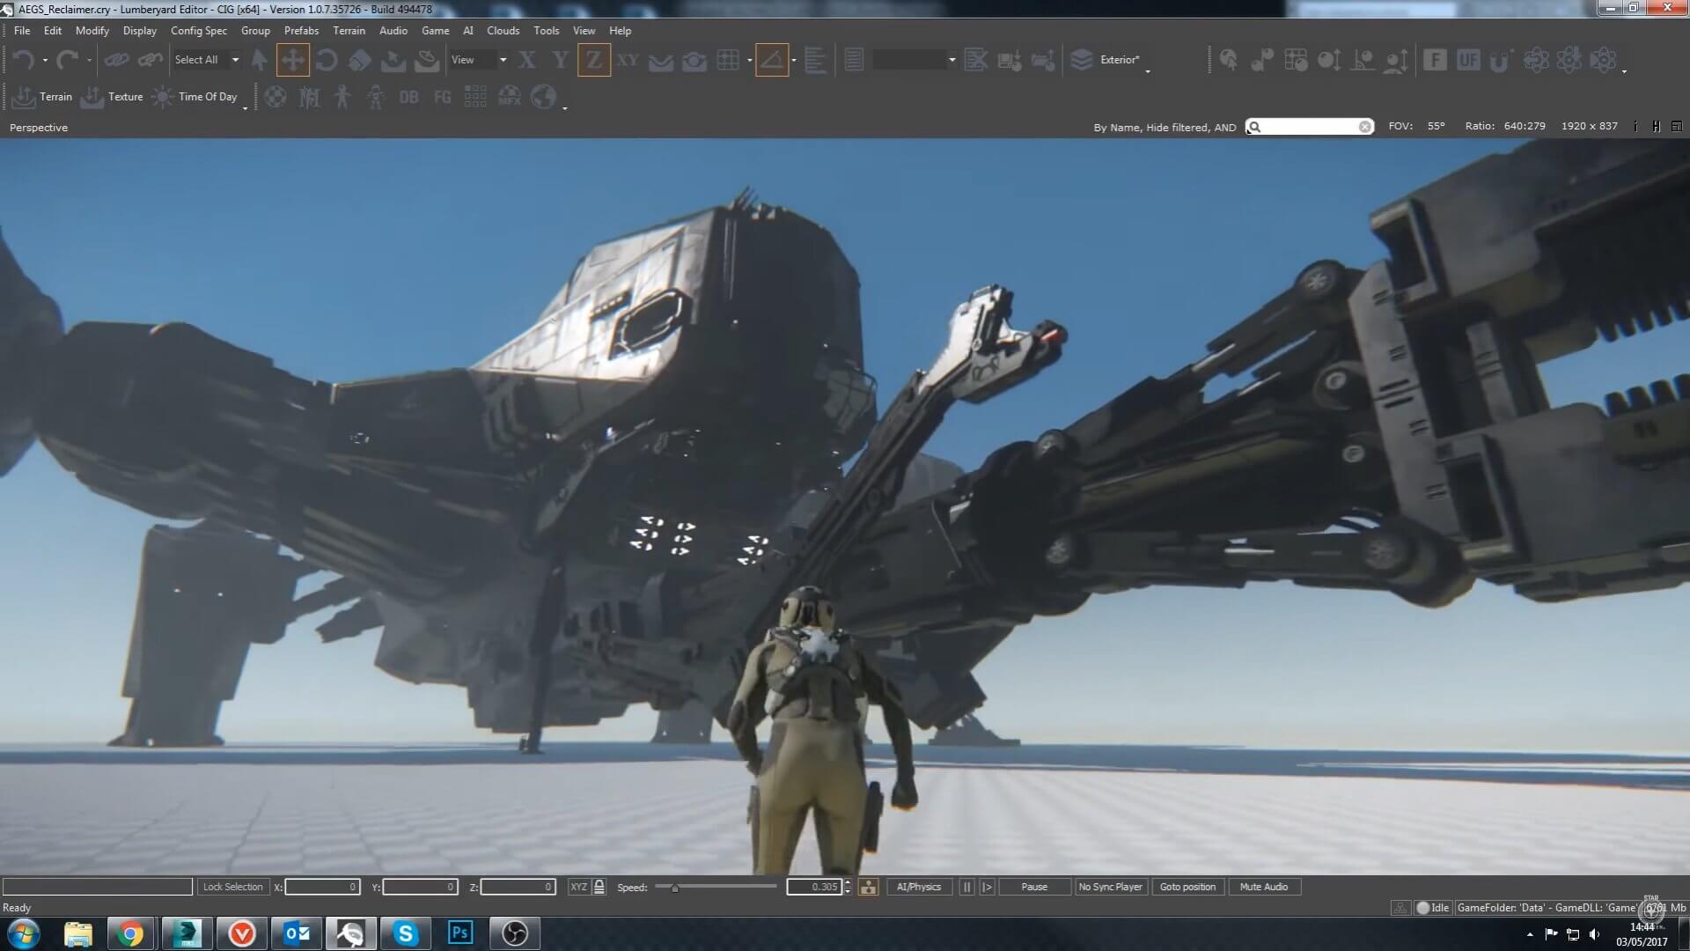Screen dimensions: 1690x951
Task: Toggle Z axis constraint
Action: 594,60
